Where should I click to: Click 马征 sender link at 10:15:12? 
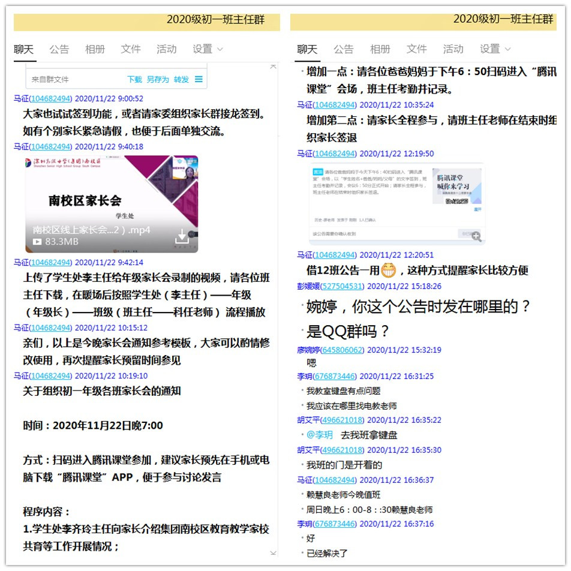coord(43,327)
